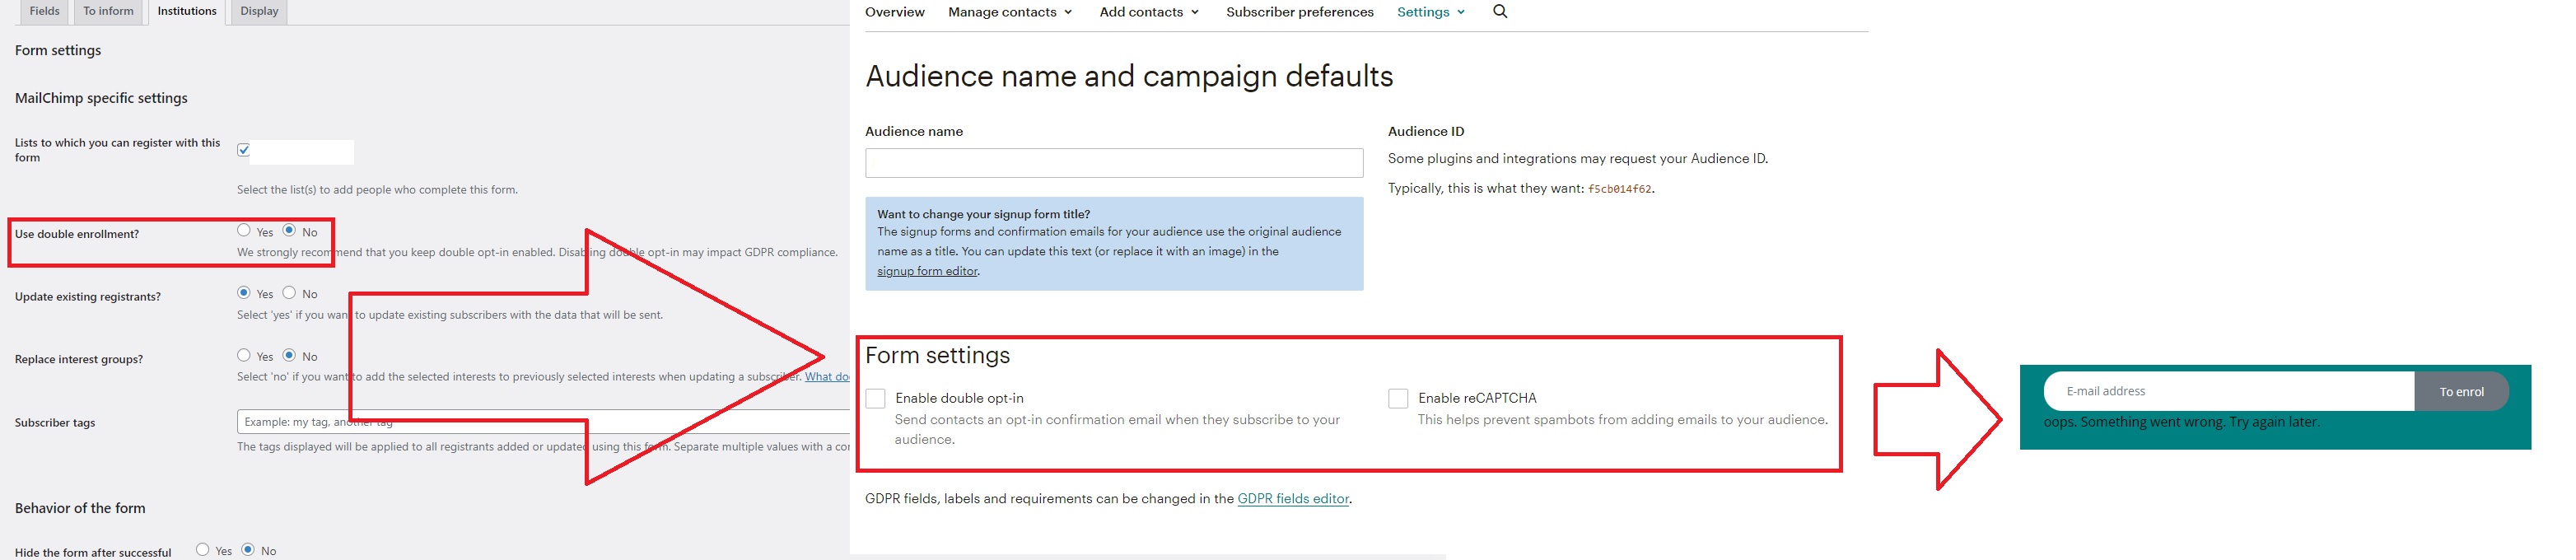Toggle the list checkbox for form registration
Viewport: 2576px width, 560px height.
pyautogui.click(x=243, y=150)
